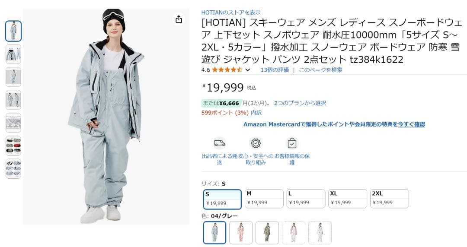Expand the points '内訳' breakdown
The height and width of the screenshot is (247, 467).
256,113
